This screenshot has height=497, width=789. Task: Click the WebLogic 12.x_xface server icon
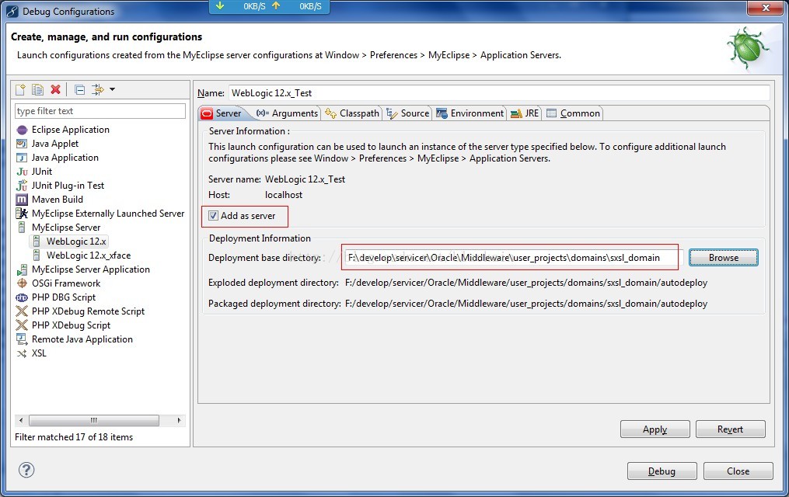[x=37, y=255]
